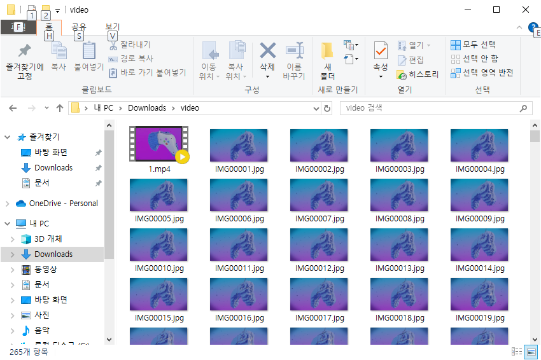Select 바탕 화면 under 즐겨찾기
The image size is (541, 360).
[x=51, y=153]
